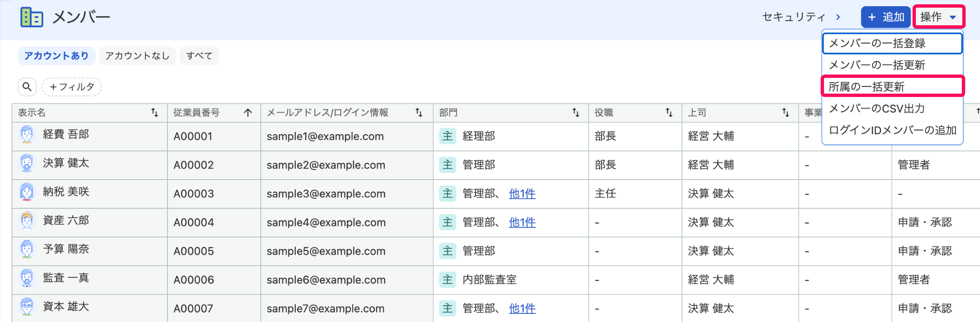
Task: Sort by 上司 column arrows
Action: click(x=786, y=112)
